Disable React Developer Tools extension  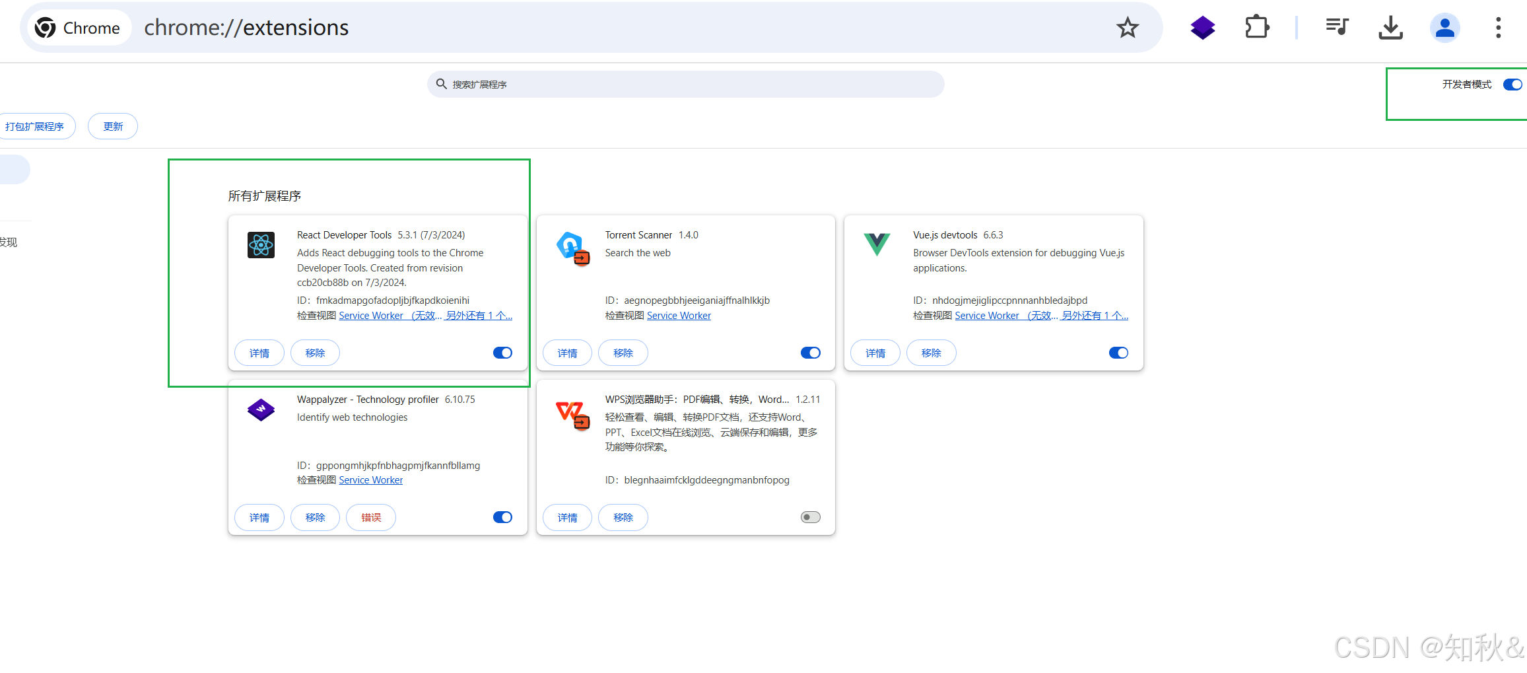click(x=502, y=353)
